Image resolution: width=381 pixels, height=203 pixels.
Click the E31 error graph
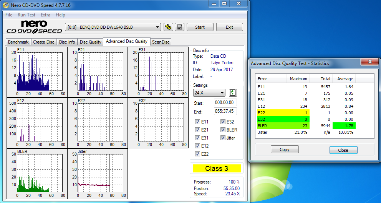click(x=158, y=72)
